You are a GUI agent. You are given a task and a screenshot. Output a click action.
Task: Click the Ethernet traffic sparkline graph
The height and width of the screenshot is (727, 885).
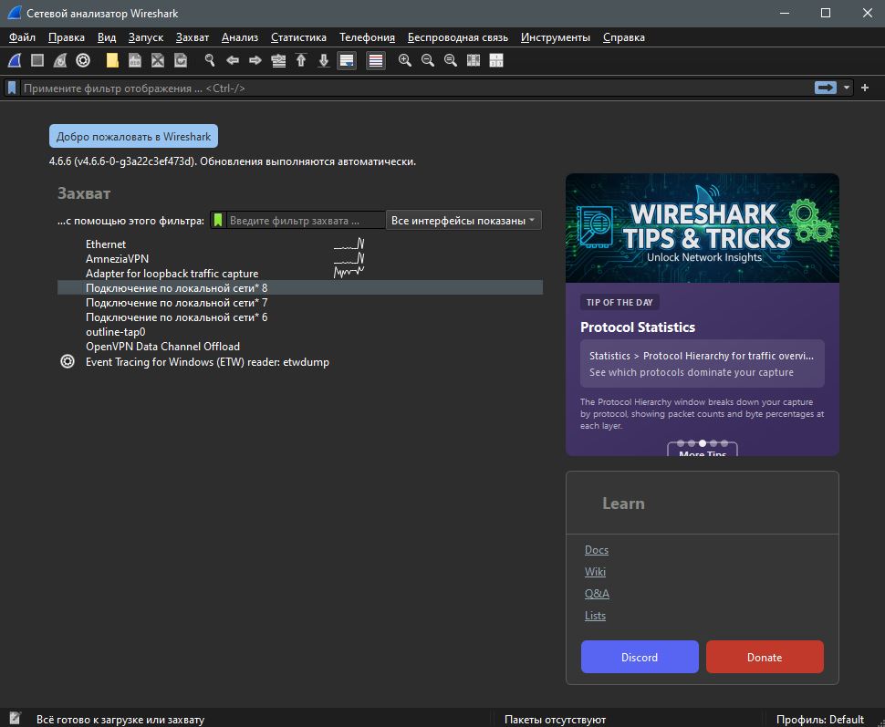(x=349, y=244)
